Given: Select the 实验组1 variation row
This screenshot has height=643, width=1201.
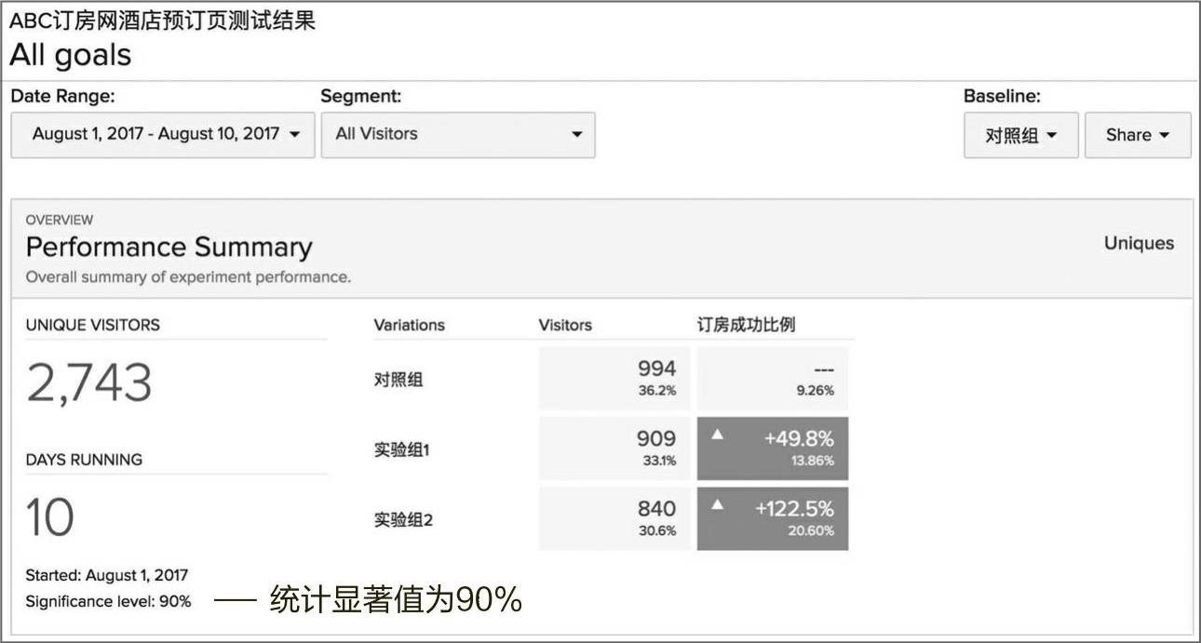Looking at the screenshot, I should tap(401, 450).
